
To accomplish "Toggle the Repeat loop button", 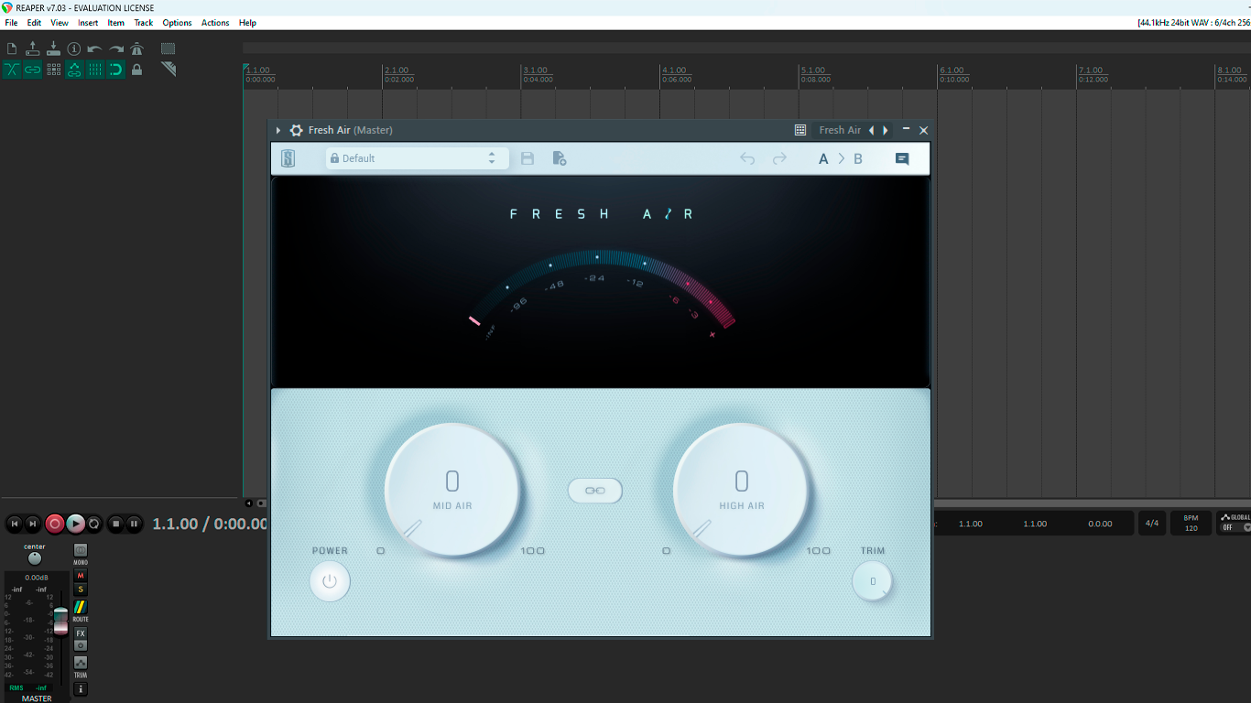I will tap(94, 524).
